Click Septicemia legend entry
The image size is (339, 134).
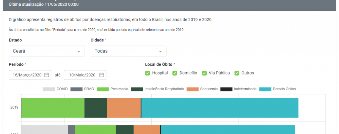point(202,89)
